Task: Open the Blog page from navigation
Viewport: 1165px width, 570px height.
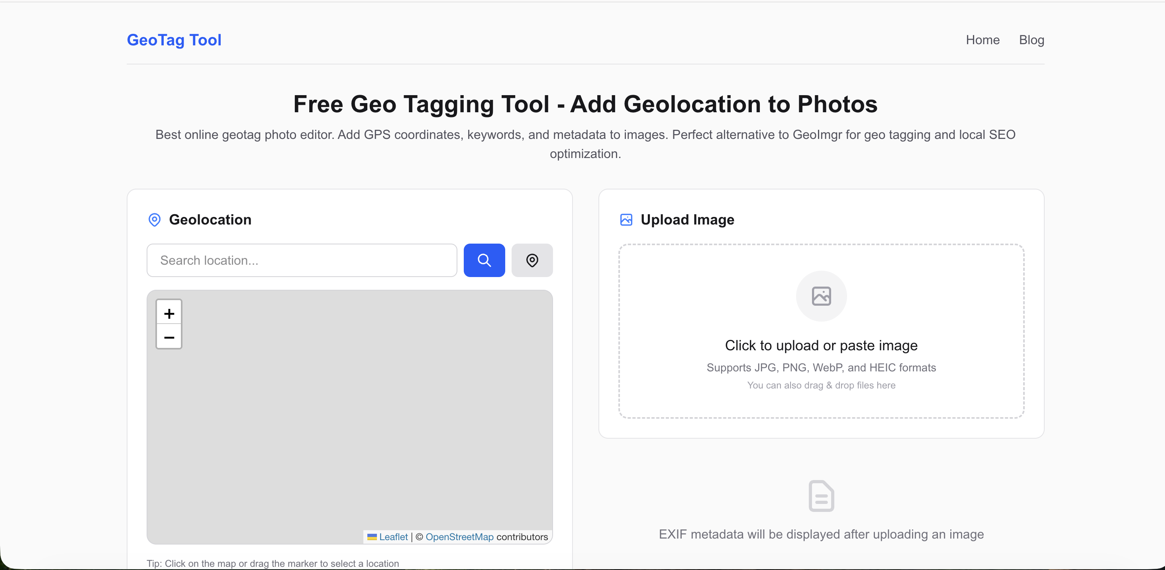Action: click(x=1032, y=40)
